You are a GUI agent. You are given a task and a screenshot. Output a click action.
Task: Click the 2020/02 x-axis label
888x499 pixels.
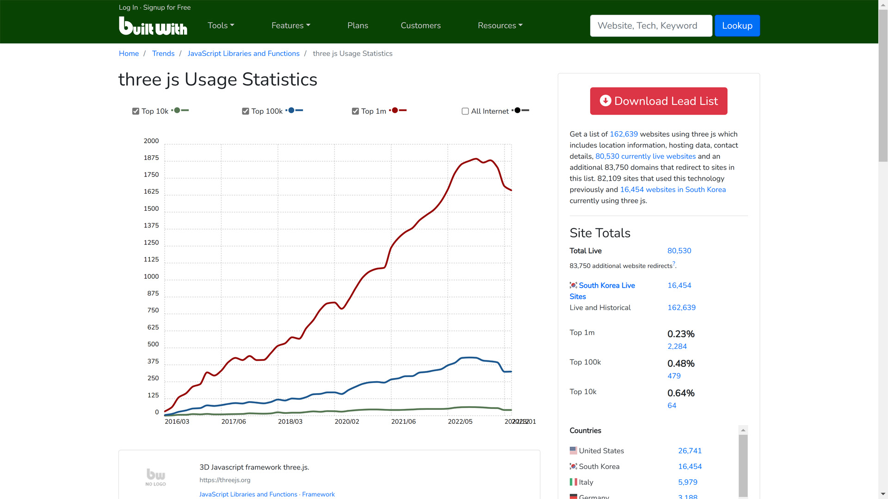[x=347, y=421]
